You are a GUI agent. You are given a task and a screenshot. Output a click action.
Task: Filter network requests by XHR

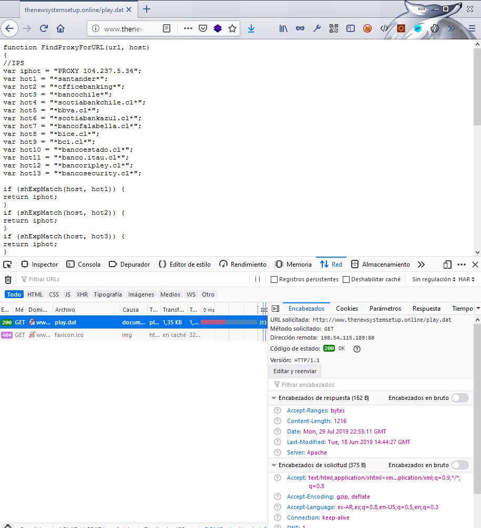tap(83, 294)
